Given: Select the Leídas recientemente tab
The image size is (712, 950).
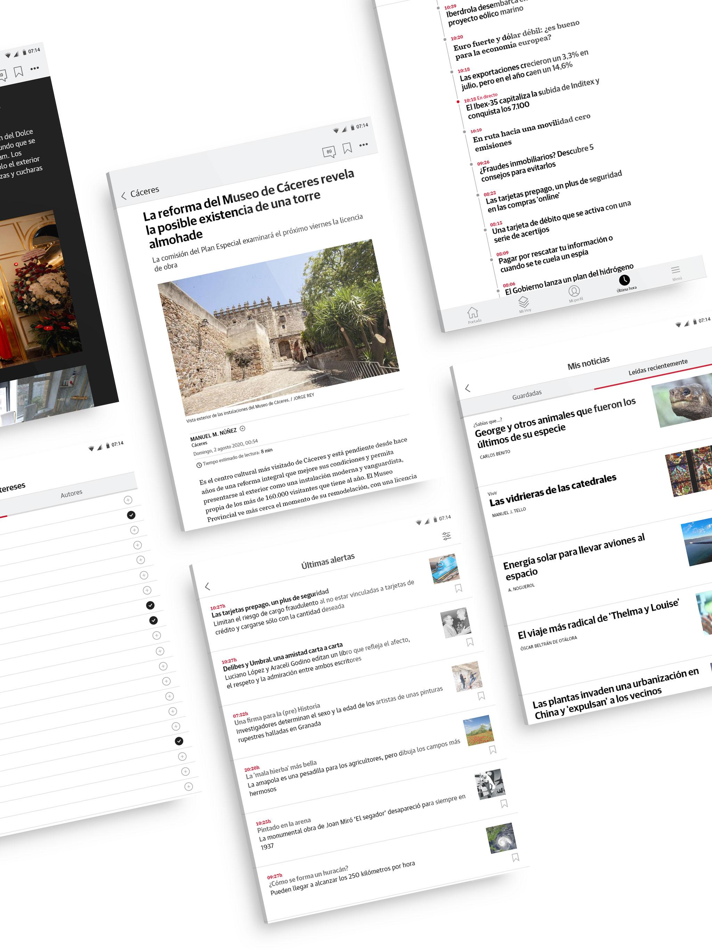Looking at the screenshot, I should pyautogui.click(x=658, y=367).
